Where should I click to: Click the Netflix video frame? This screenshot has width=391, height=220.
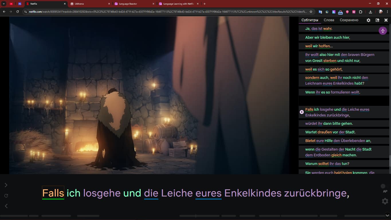pos(149,95)
